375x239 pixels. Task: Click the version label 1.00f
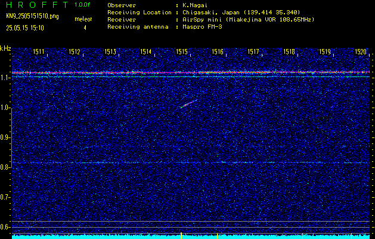coord(82,5)
